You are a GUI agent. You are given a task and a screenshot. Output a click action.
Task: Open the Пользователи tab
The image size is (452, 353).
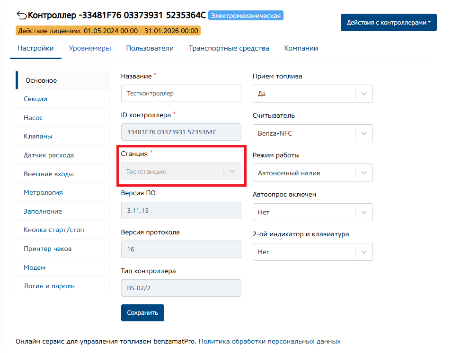(x=150, y=48)
